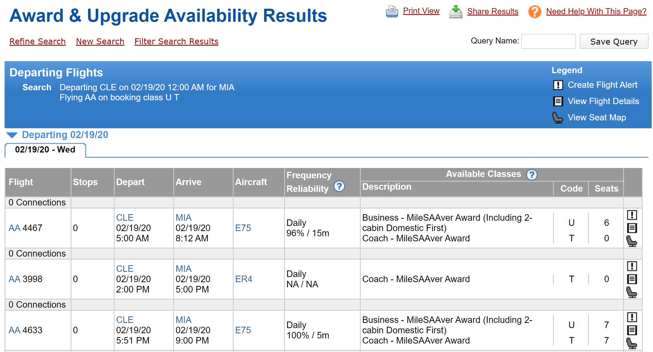Click the Save Query button
653x352 pixels.
coord(614,41)
